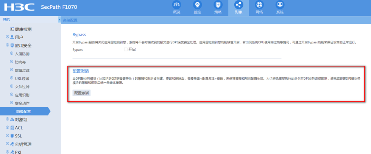371x154 pixels.
Task: Select 高级配置 in the sidebar
Action: tap(23, 111)
